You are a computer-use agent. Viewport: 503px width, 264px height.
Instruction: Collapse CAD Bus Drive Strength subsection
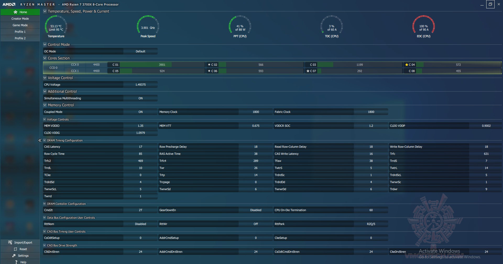[x=45, y=245]
